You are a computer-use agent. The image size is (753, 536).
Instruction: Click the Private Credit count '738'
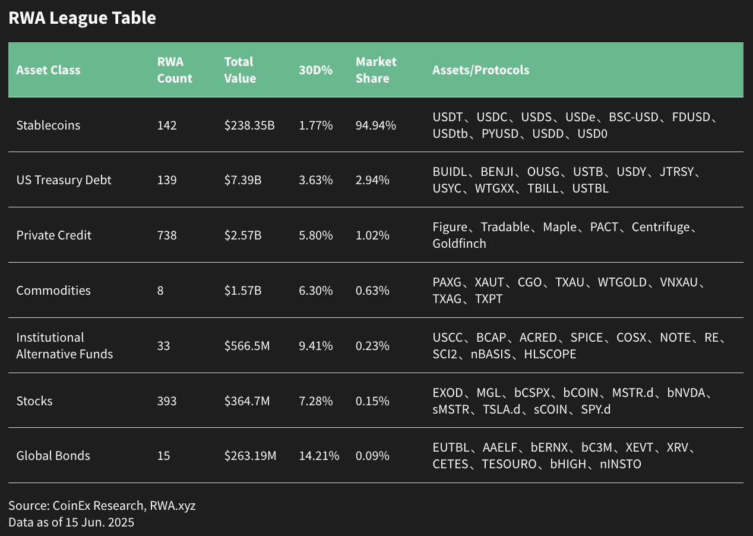(167, 235)
